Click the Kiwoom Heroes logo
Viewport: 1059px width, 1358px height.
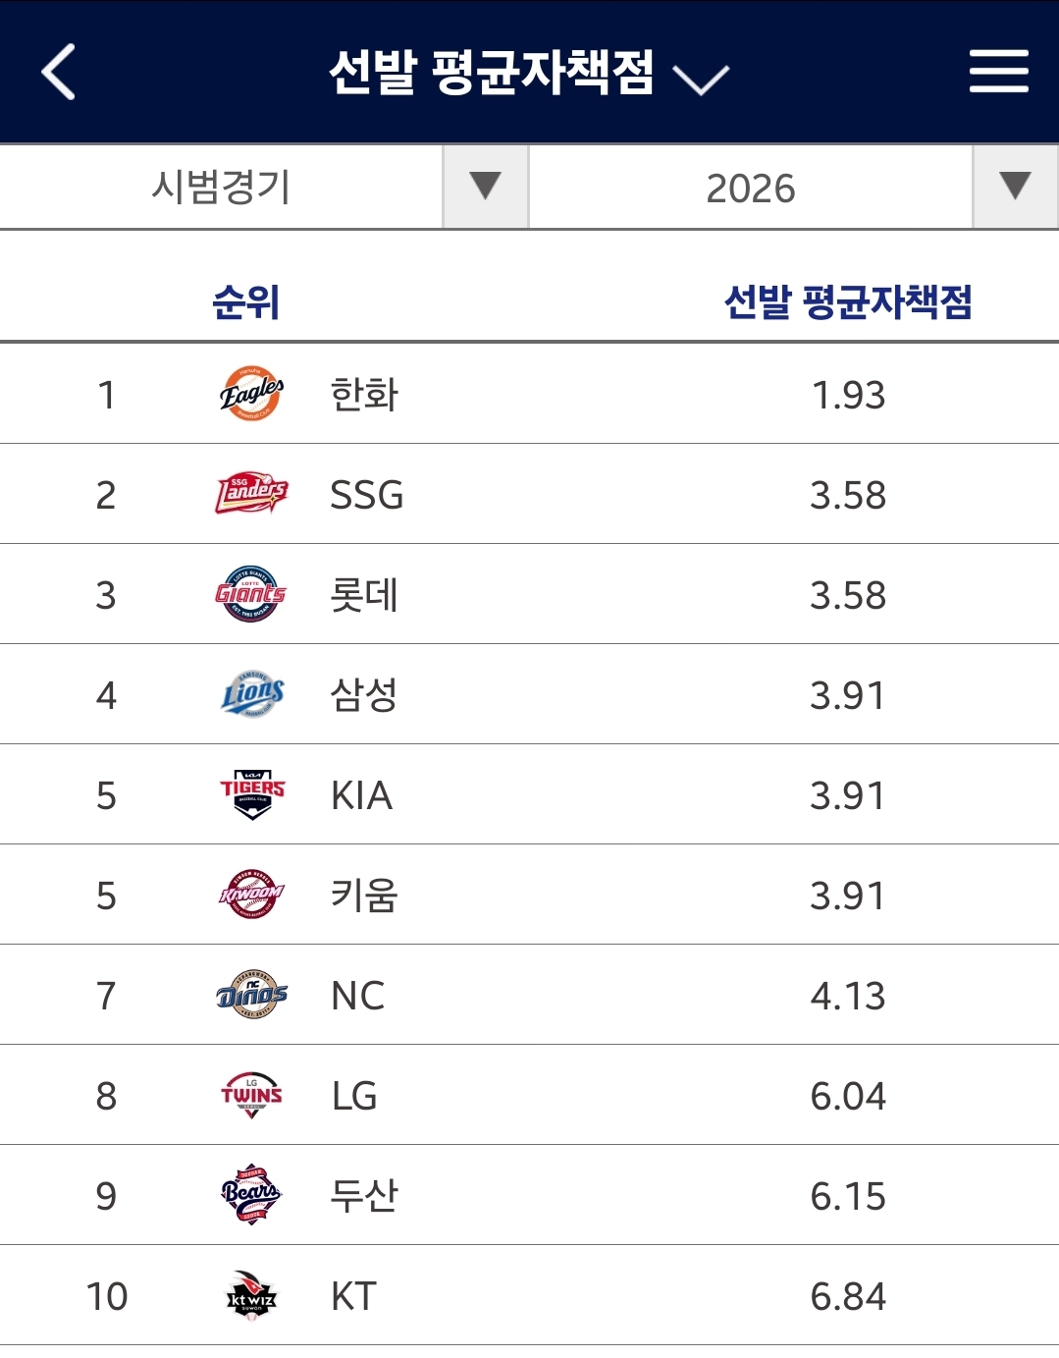[251, 895]
